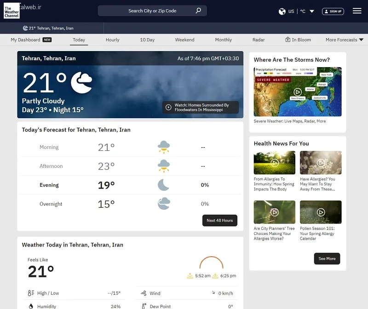The image size is (368, 309).
Task: Open My Dashboard tab
Action: pyautogui.click(x=25, y=40)
